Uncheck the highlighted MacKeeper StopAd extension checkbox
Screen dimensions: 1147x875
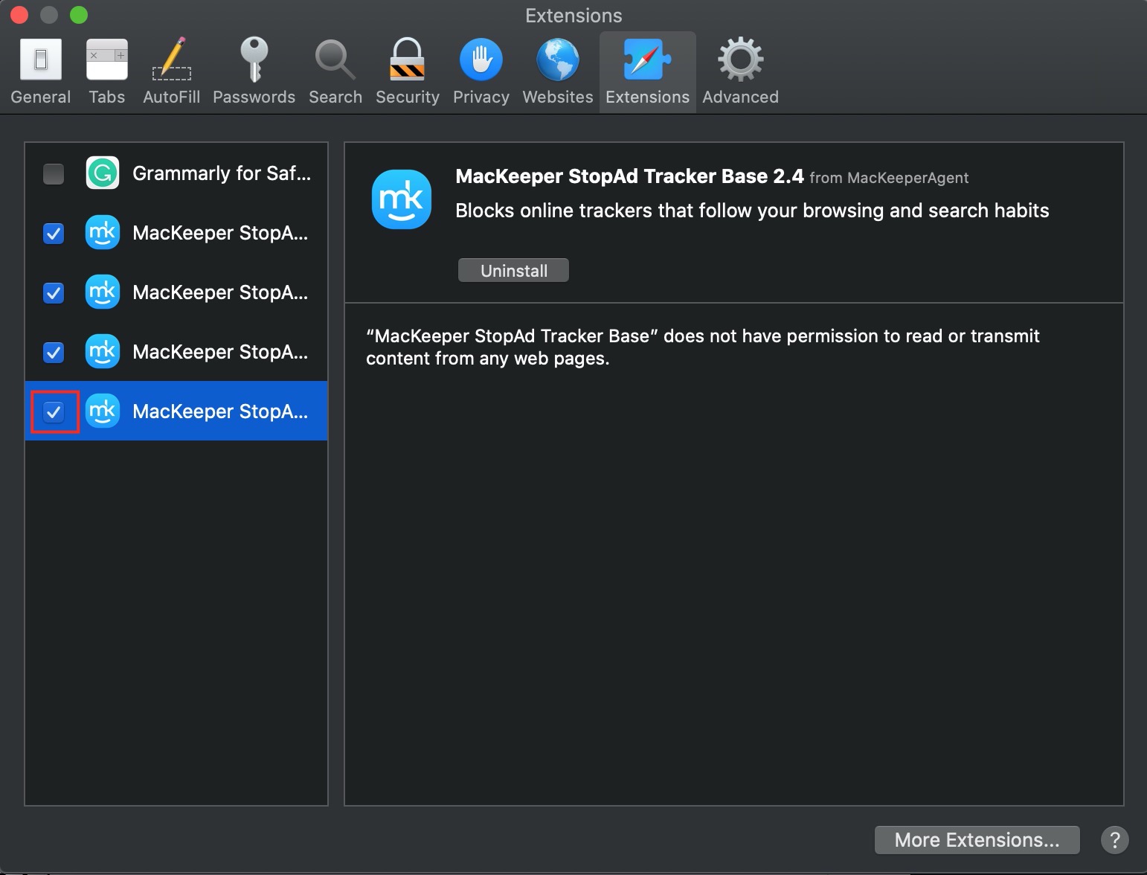[x=54, y=411]
